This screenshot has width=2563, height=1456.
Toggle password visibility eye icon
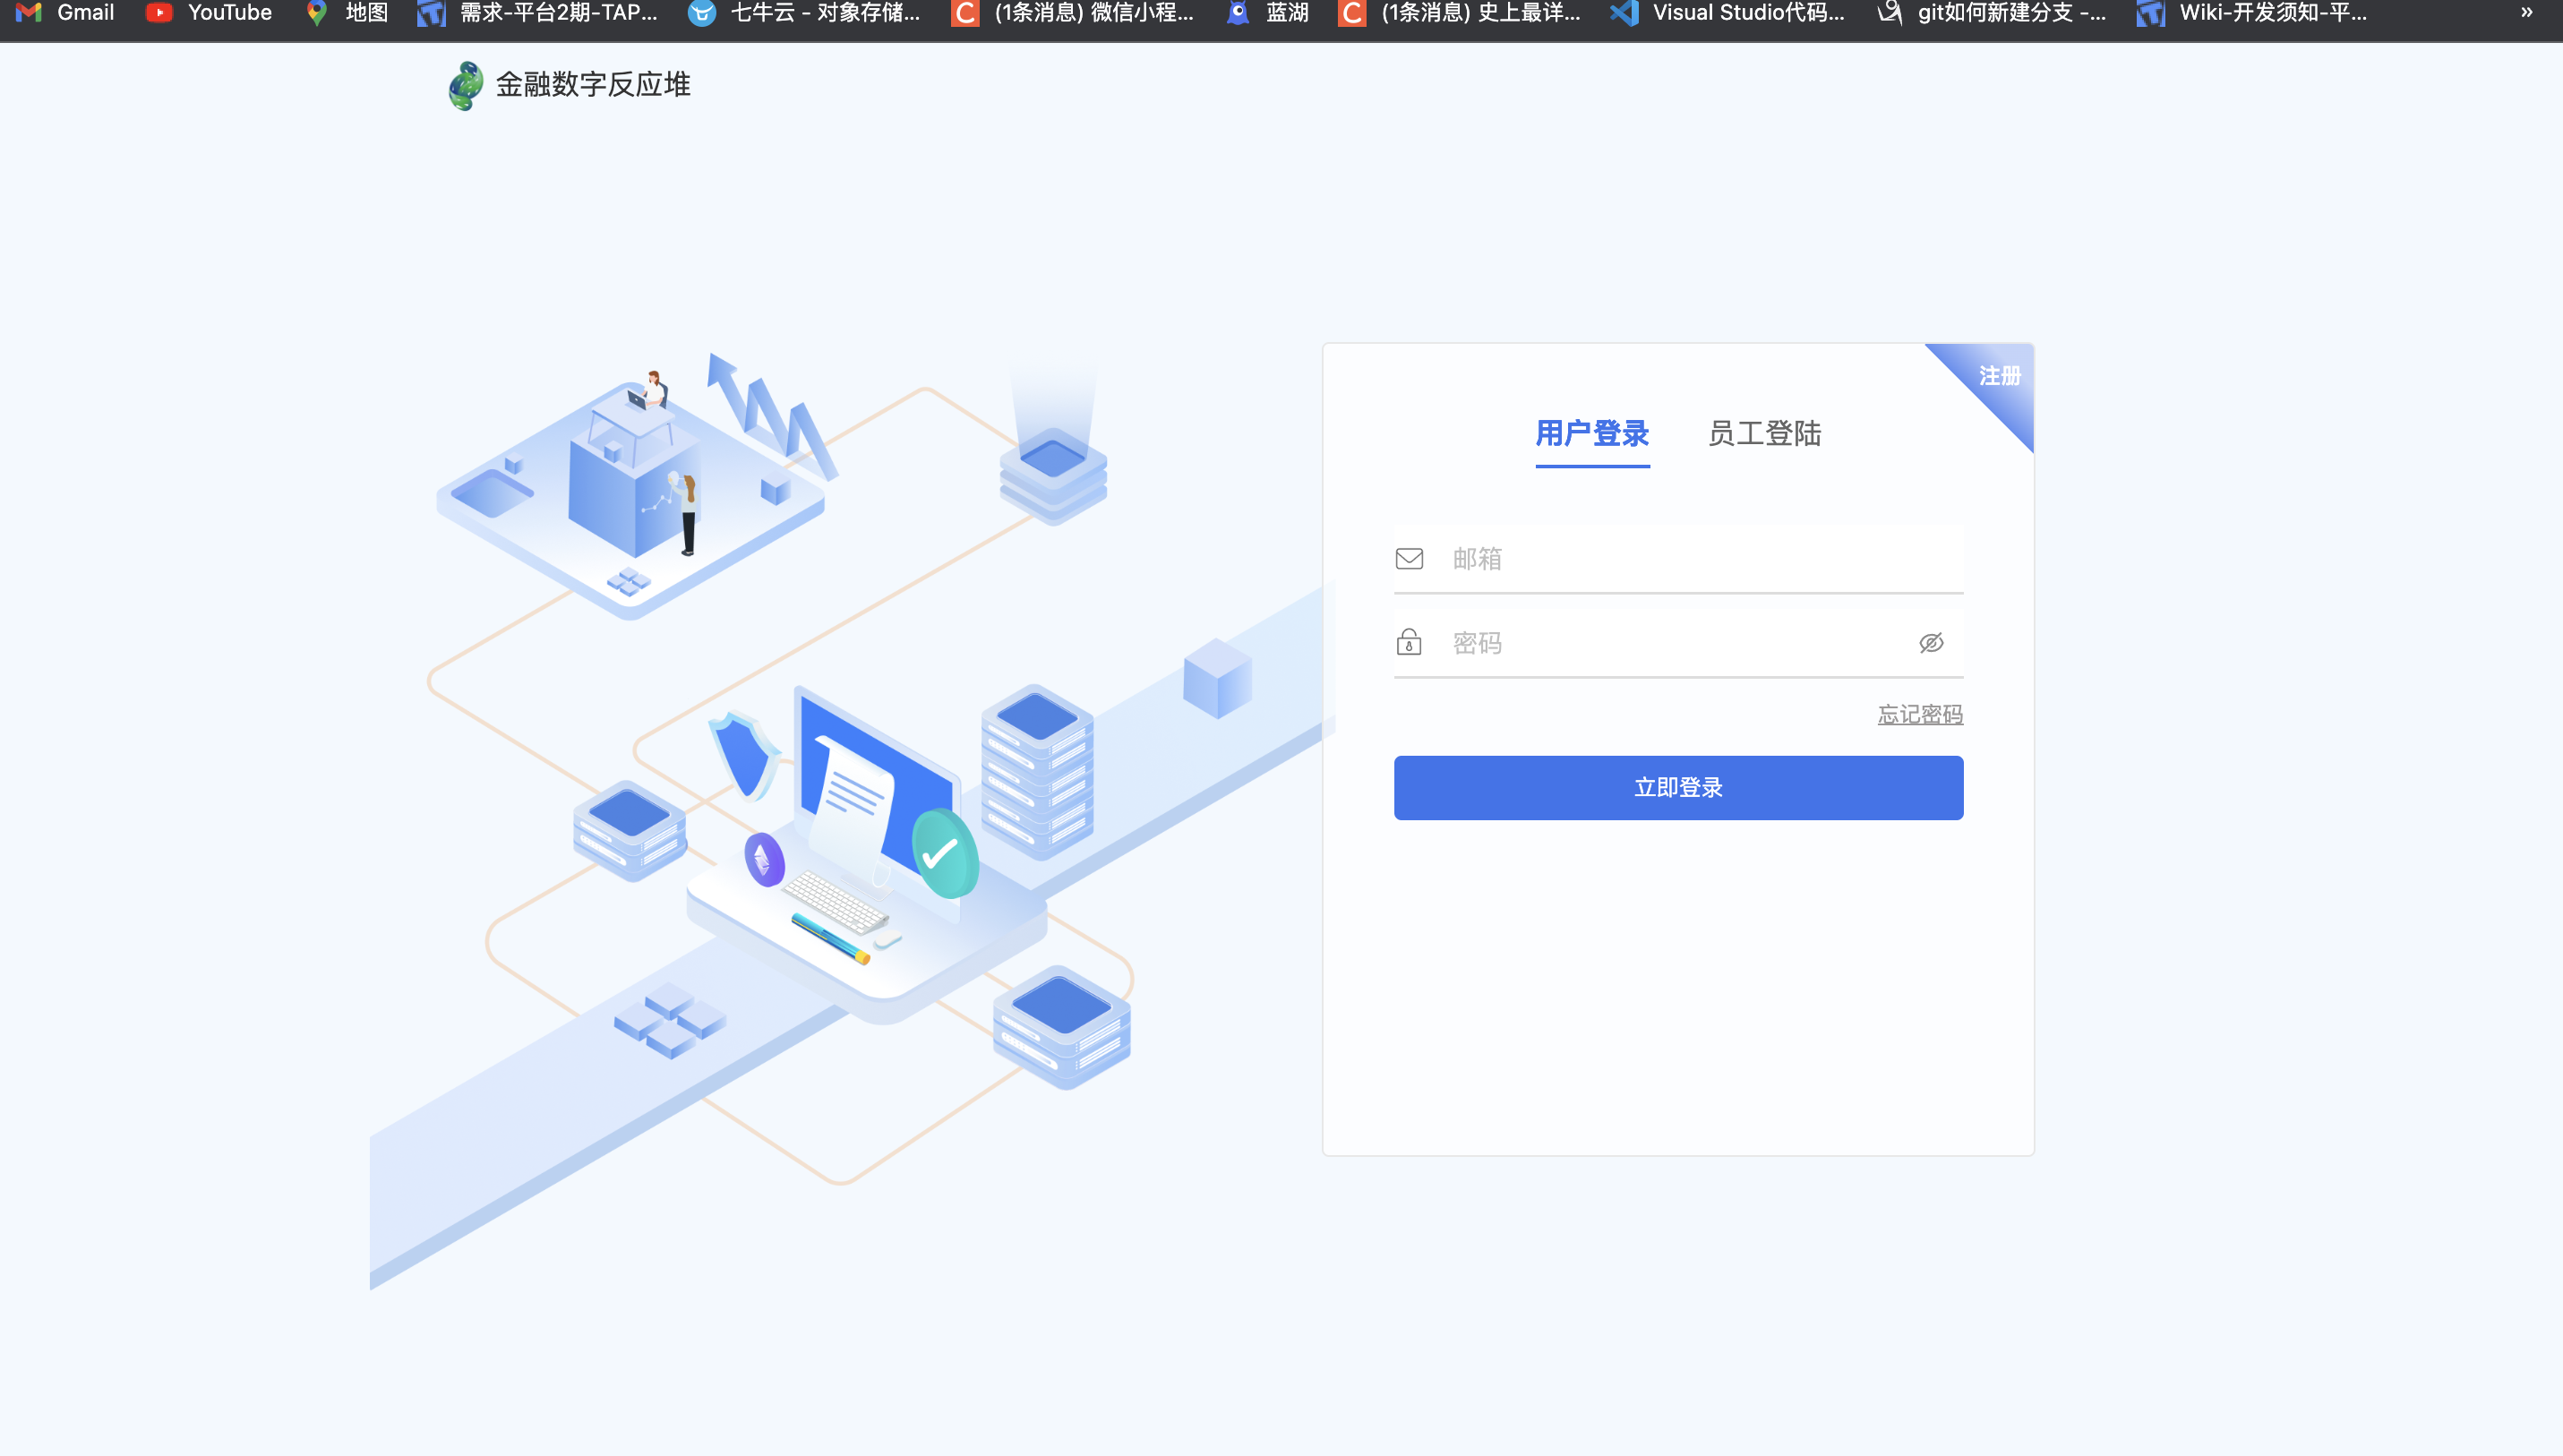tap(1931, 643)
